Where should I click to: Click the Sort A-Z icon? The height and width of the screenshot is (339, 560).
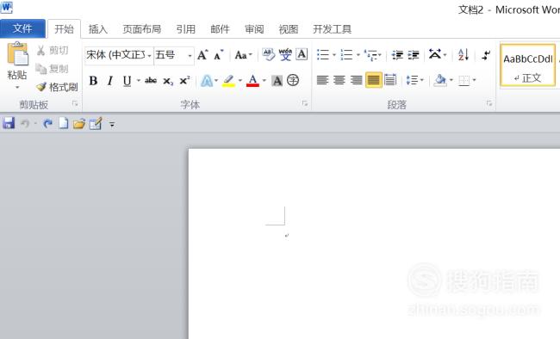[x=464, y=54]
